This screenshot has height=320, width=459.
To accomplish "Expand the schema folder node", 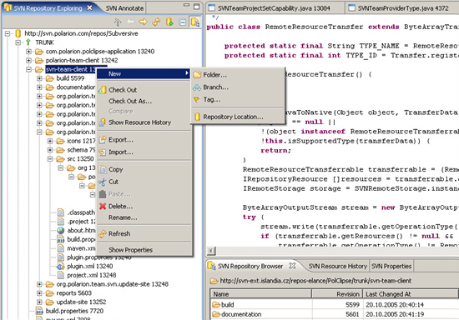I will coord(50,150).
